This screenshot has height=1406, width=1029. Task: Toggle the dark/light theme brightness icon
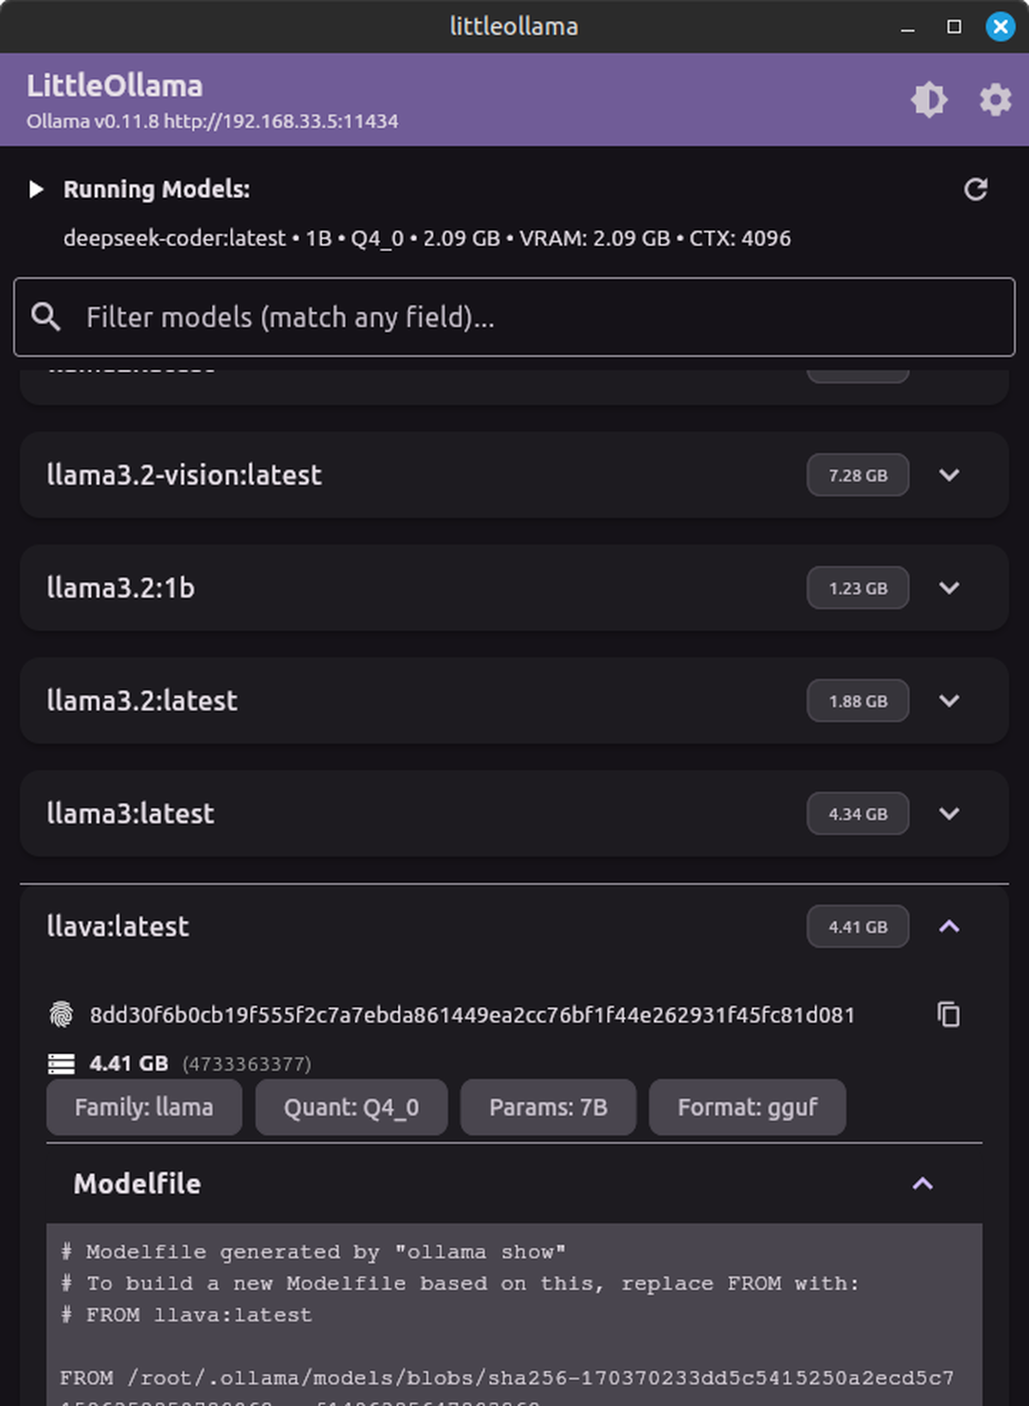tap(929, 100)
